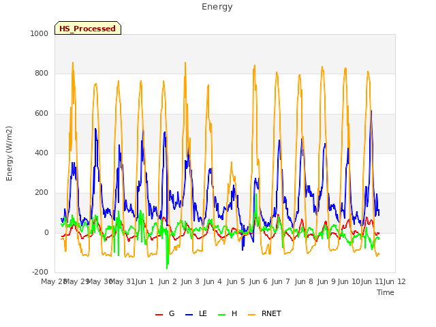Click the Energy (W/m2) y-axis title
This screenshot has width=436, height=327.
(9, 153)
